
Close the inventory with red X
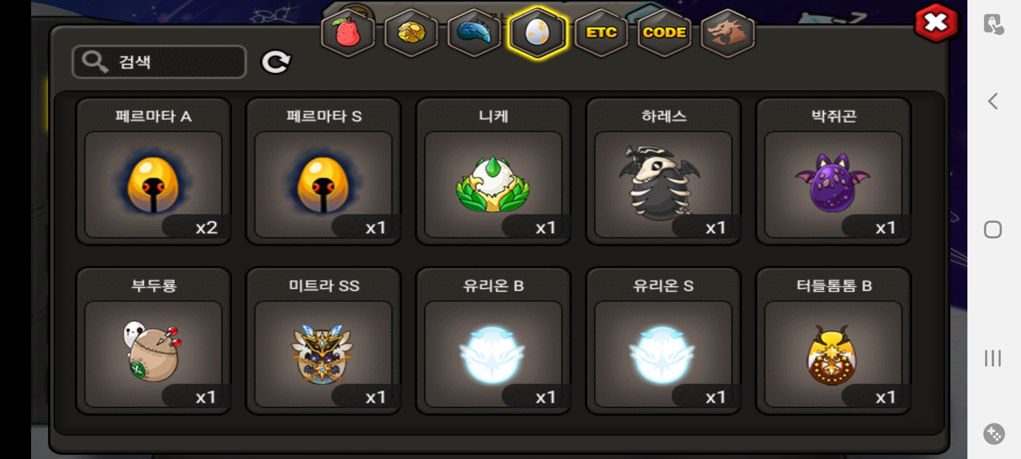click(x=936, y=23)
